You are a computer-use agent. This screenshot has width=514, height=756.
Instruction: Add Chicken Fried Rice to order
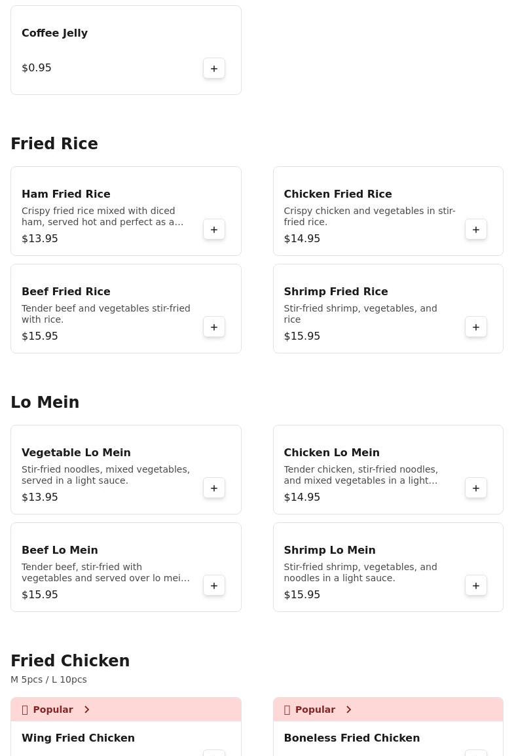click(x=476, y=230)
